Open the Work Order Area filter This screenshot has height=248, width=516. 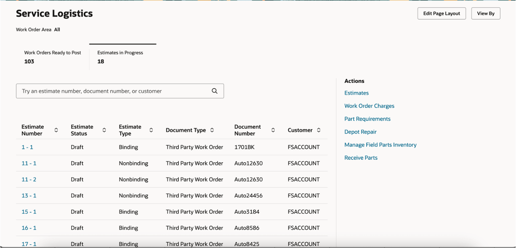click(57, 29)
